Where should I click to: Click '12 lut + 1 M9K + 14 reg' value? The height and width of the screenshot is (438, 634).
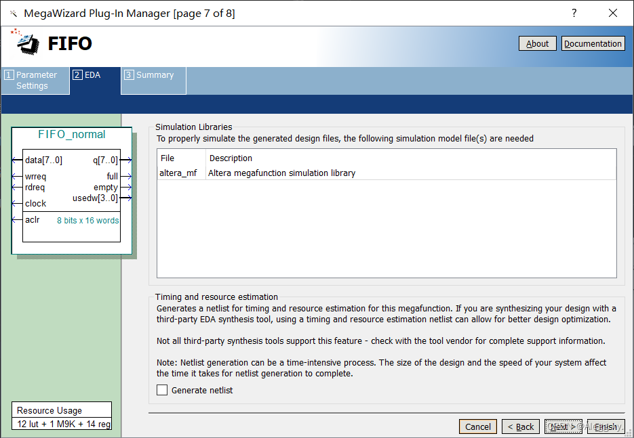(x=64, y=424)
